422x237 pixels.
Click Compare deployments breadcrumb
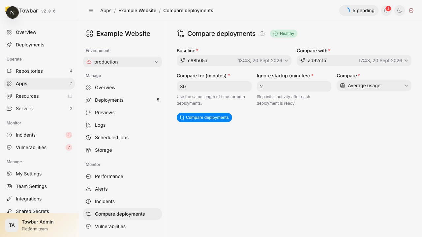(188, 11)
